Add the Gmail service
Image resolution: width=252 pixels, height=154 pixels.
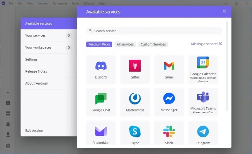coord(169,69)
